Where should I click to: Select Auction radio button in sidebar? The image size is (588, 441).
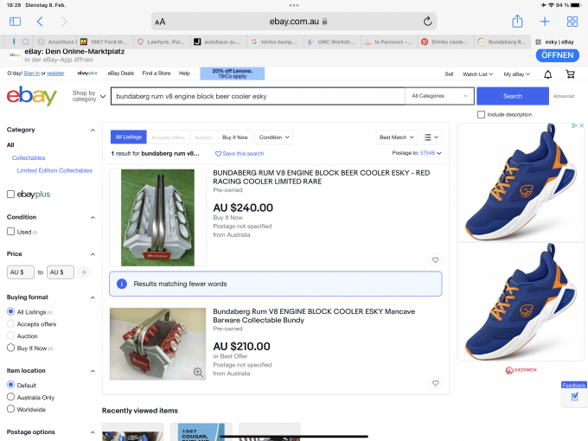pos(11,336)
